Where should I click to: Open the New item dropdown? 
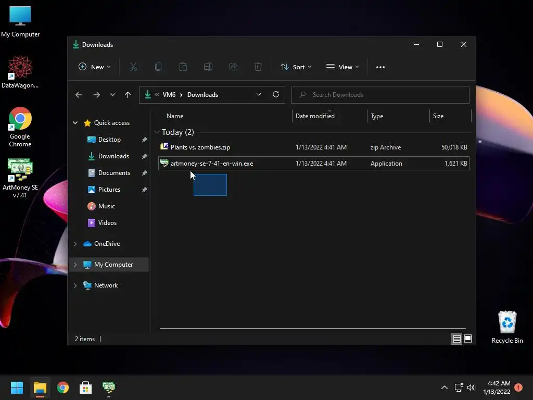(95, 67)
